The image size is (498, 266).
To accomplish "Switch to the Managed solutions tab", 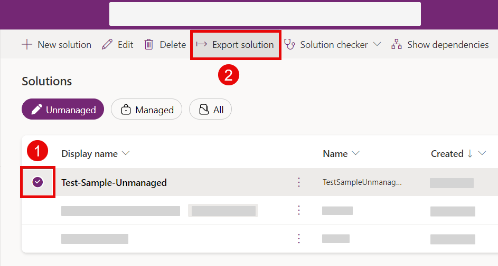I will (x=146, y=109).
